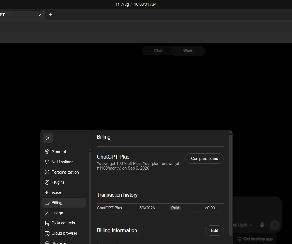Switch to the Work tab
The image size is (292, 244).
(x=188, y=51)
